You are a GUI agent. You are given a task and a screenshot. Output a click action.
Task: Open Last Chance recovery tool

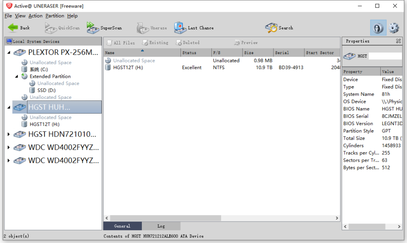194,28
